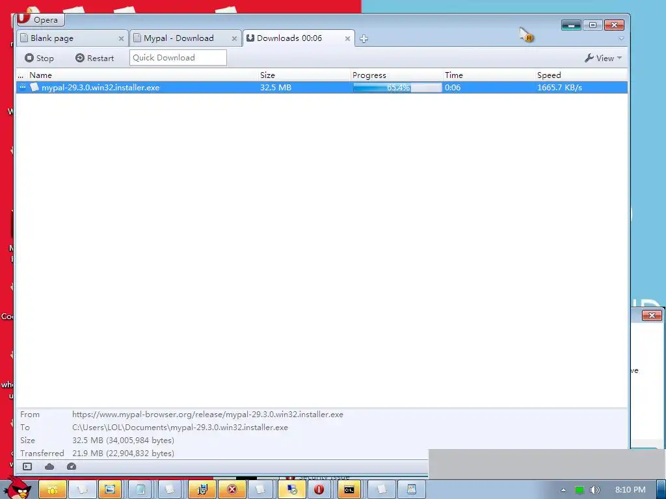Close the background window behind Opera
This screenshot has height=499, width=666.
click(652, 315)
